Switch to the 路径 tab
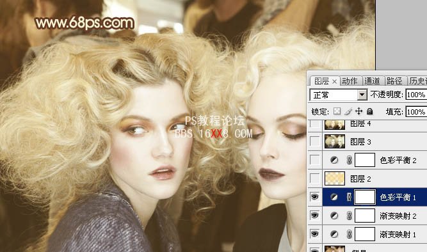 [x=394, y=81]
